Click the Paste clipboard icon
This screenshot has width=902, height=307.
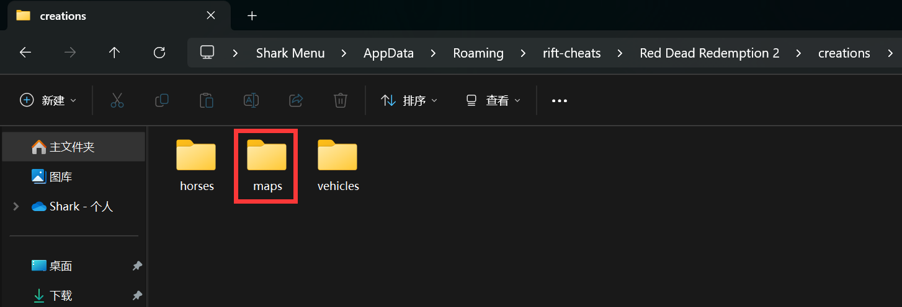click(207, 100)
